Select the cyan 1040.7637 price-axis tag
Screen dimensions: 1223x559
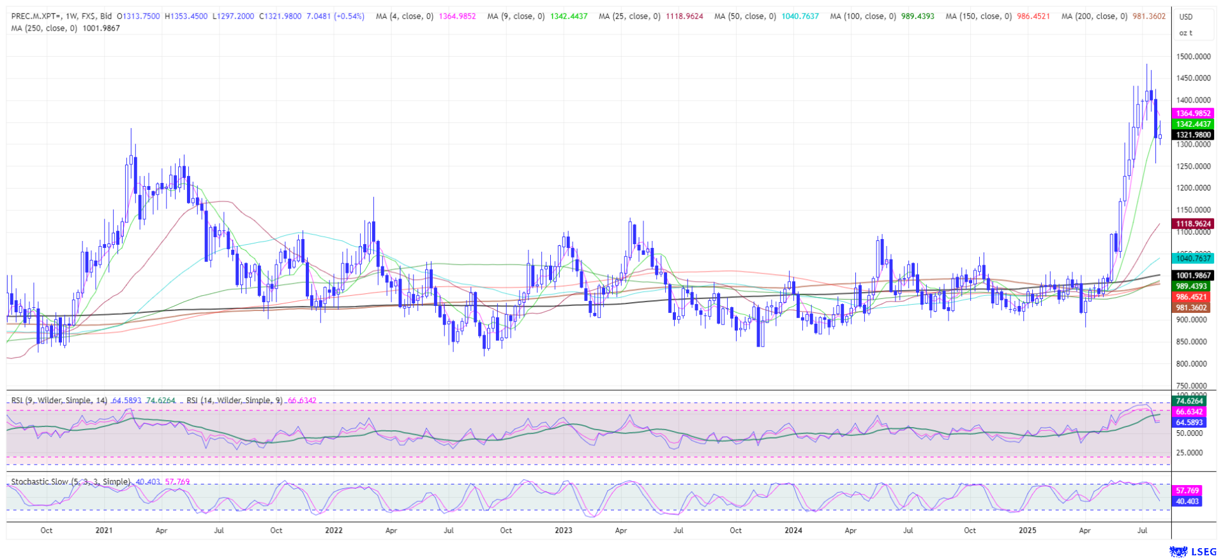[1193, 258]
